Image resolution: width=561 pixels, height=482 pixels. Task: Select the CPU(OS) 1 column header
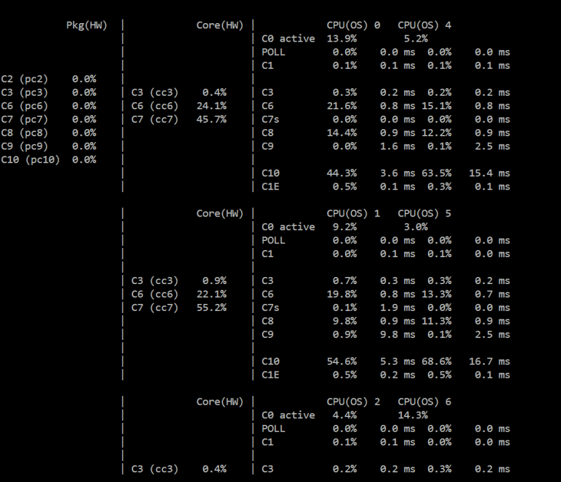tap(353, 213)
